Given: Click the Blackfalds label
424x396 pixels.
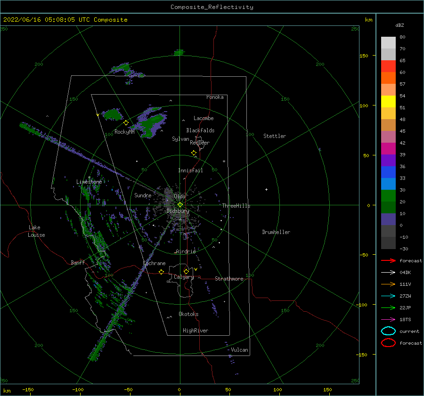Looking at the screenshot, I should tap(200, 130).
